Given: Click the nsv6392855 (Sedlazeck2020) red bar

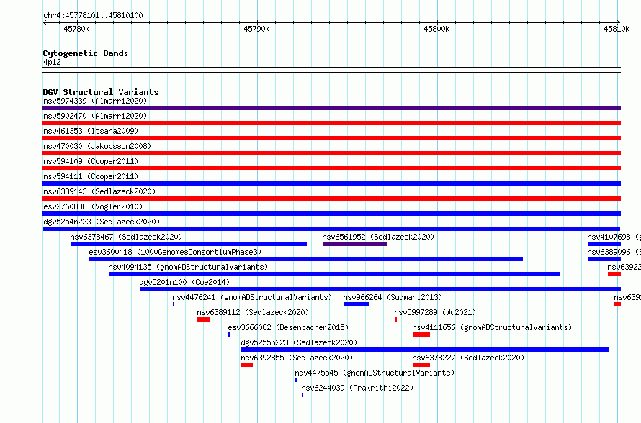Looking at the screenshot, I should point(247,365).
